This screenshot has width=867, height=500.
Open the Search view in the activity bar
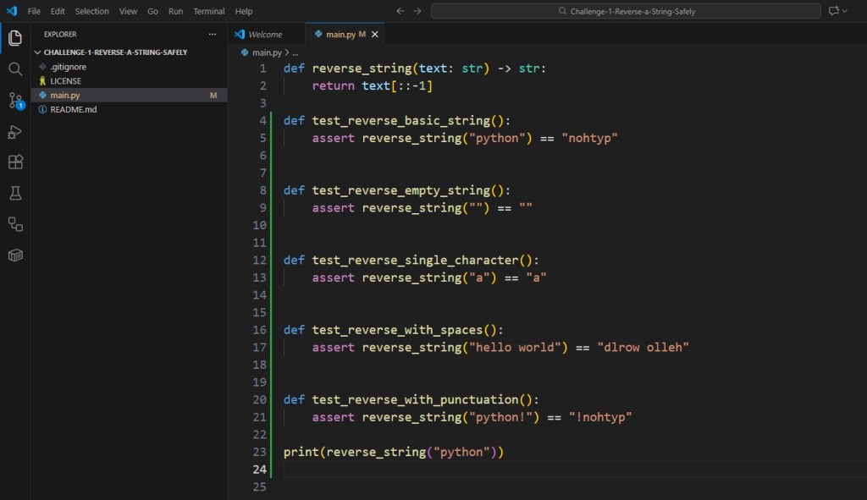click(14, 69)
